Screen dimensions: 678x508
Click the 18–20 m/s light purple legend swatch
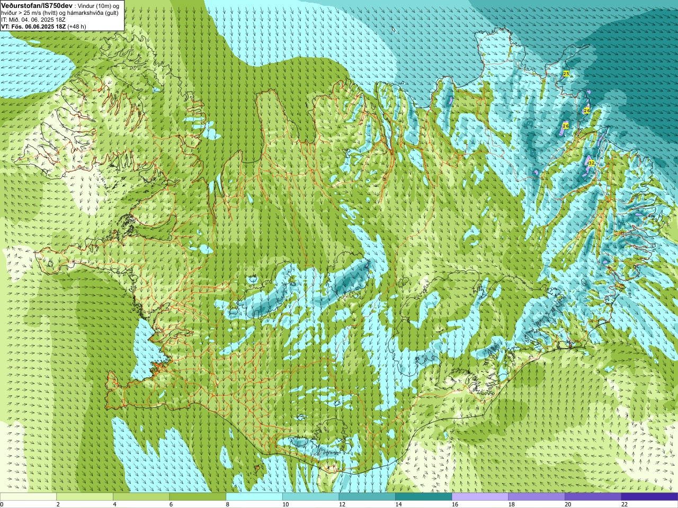coord(537,497)
